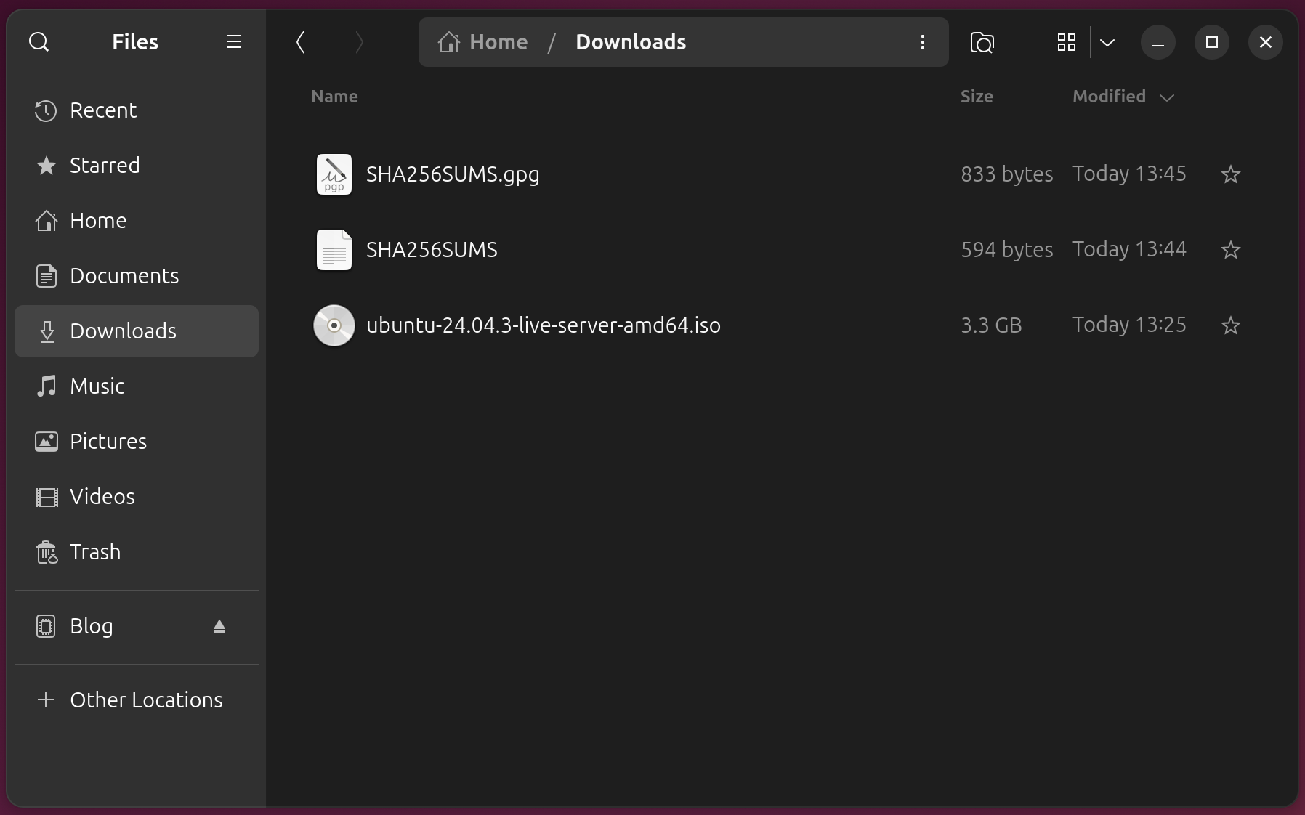Open the Files hamburger main menu
This screenshot has width=1305, height=815.
[x=233, y=42]
